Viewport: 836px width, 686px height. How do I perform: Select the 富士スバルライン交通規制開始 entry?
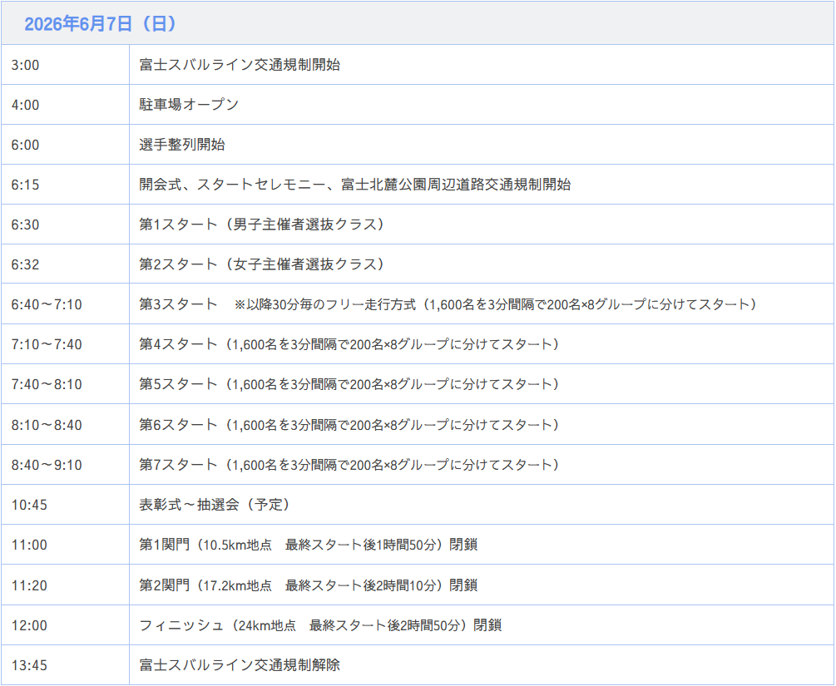coord(240,65)
